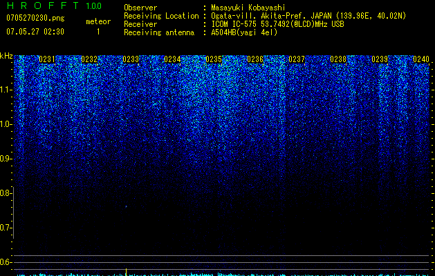The image size is (435, 276).
Task: Click the Observer label
Action: (x=140, y=8)
